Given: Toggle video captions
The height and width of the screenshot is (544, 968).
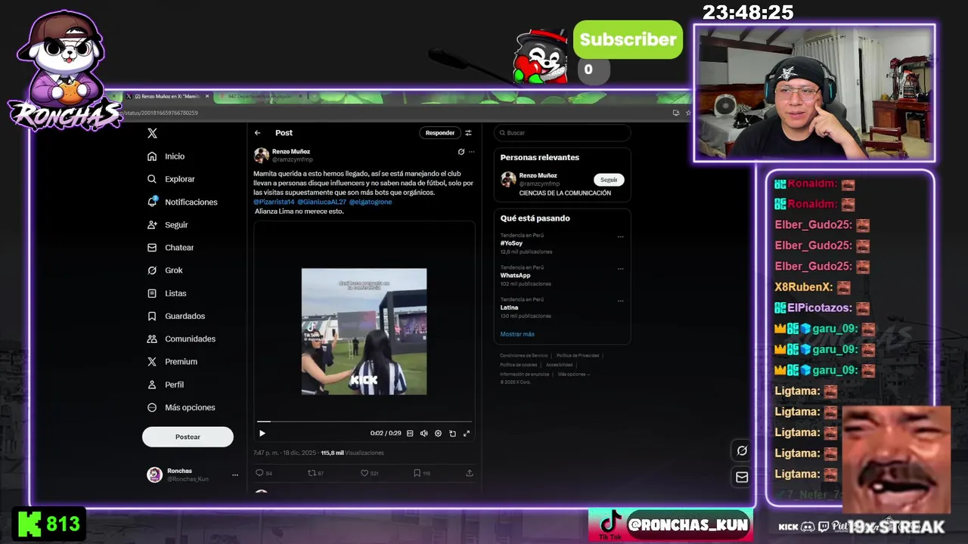Looking at the screenshot, I should pos(410,433).
